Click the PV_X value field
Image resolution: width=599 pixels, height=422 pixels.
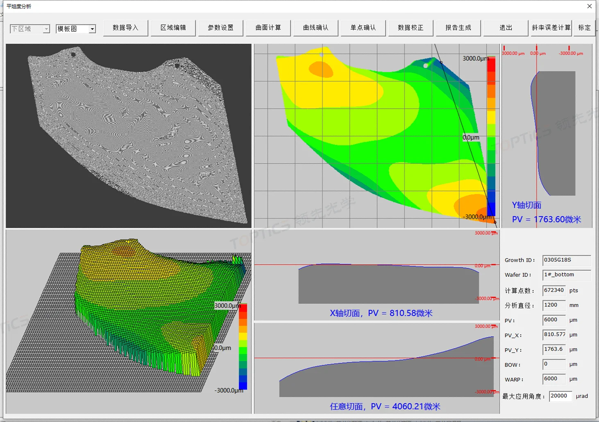pos(554,335)
